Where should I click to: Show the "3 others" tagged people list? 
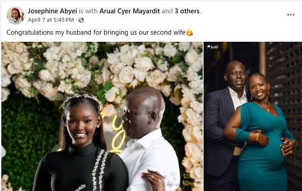coord(187,11)
